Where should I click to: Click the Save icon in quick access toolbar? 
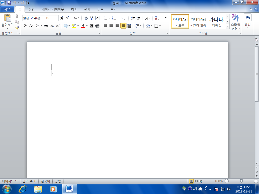(x=9, y=3)
